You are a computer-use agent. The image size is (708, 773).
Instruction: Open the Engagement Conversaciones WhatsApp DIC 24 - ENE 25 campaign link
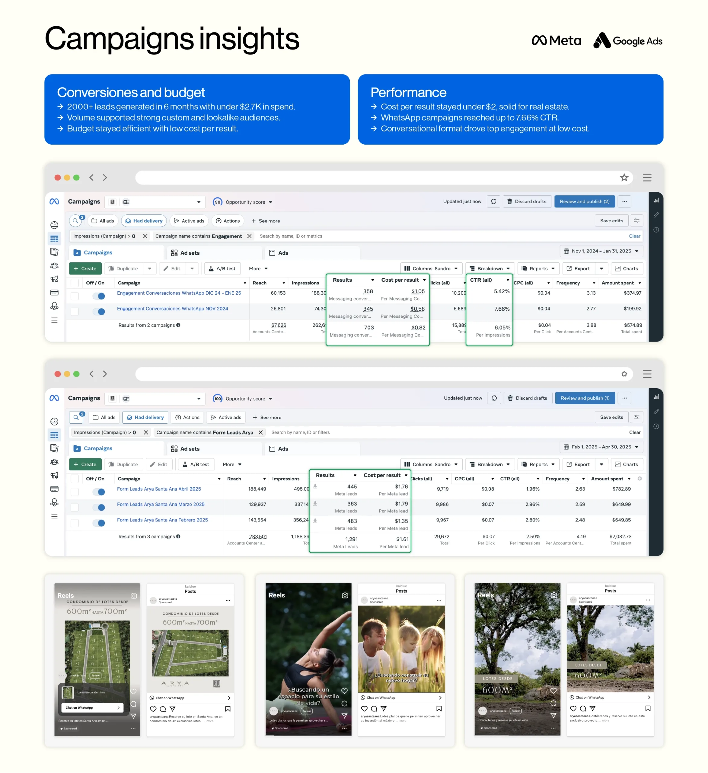(x=179, y=293)
